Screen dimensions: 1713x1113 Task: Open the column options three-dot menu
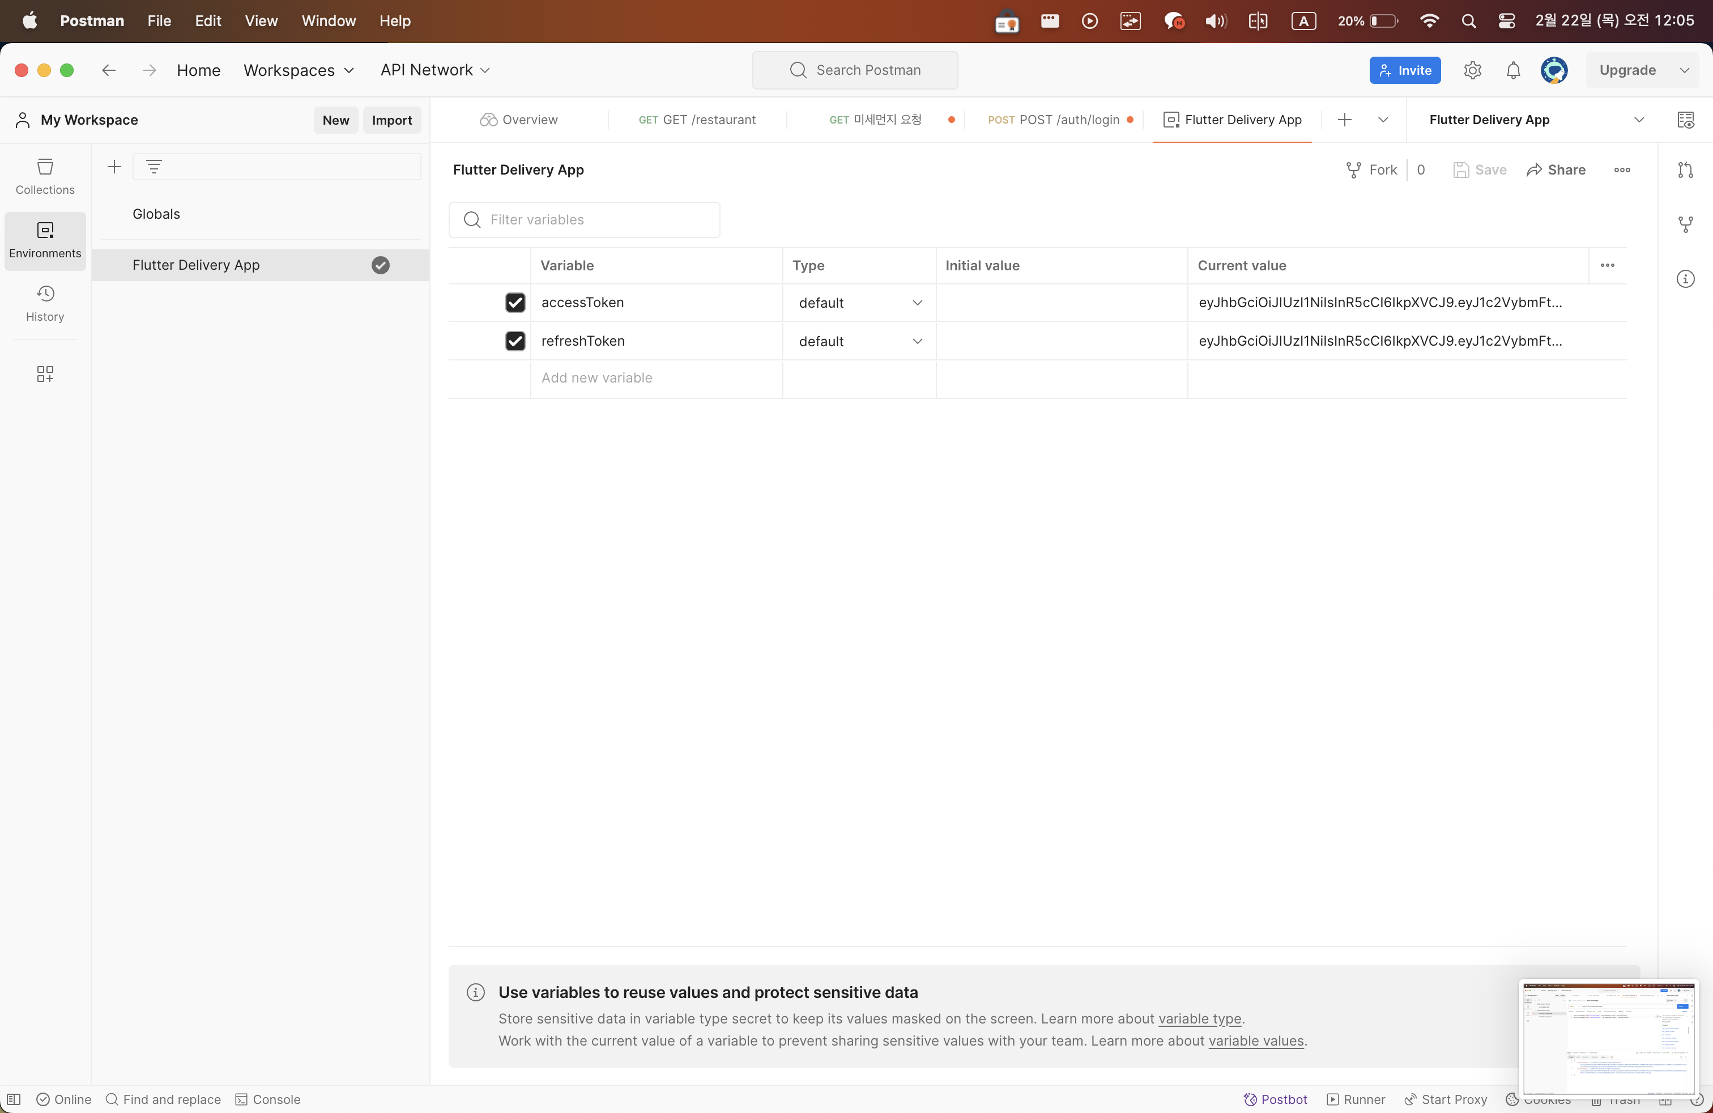1607,265
